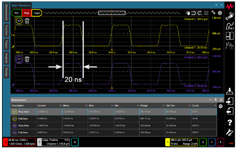
Task: Open the probe setup icon
Action: click(x=230, y=16)
